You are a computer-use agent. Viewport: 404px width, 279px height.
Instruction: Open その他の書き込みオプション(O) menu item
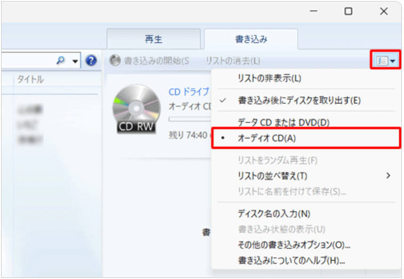click(x=306, y=245)
